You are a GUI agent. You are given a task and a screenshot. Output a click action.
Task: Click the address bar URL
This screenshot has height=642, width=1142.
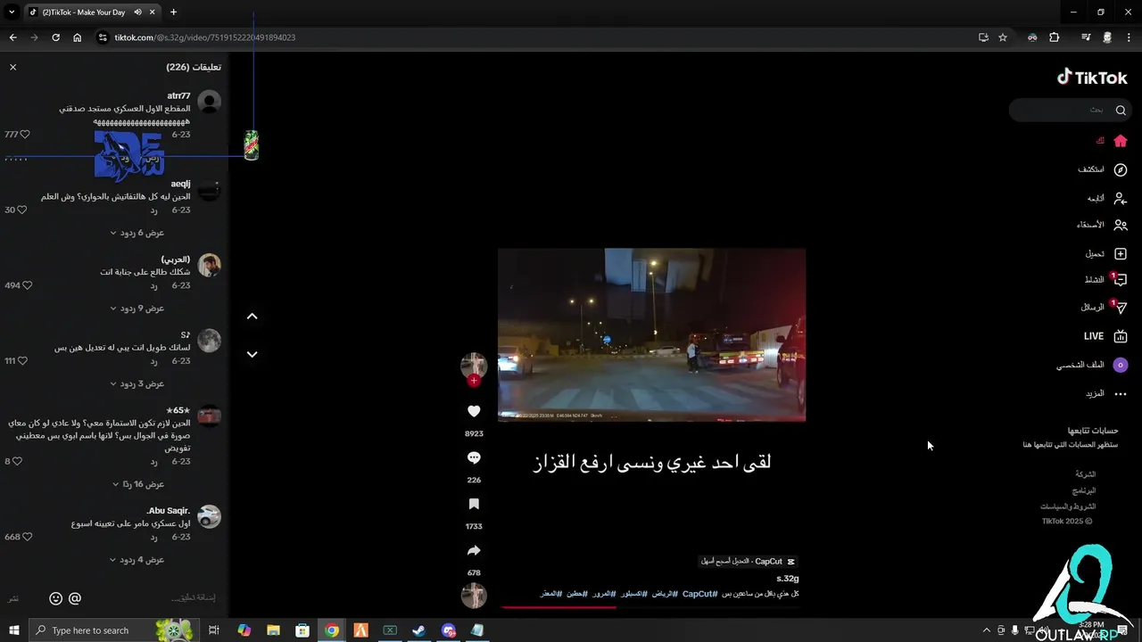[205, 37]
